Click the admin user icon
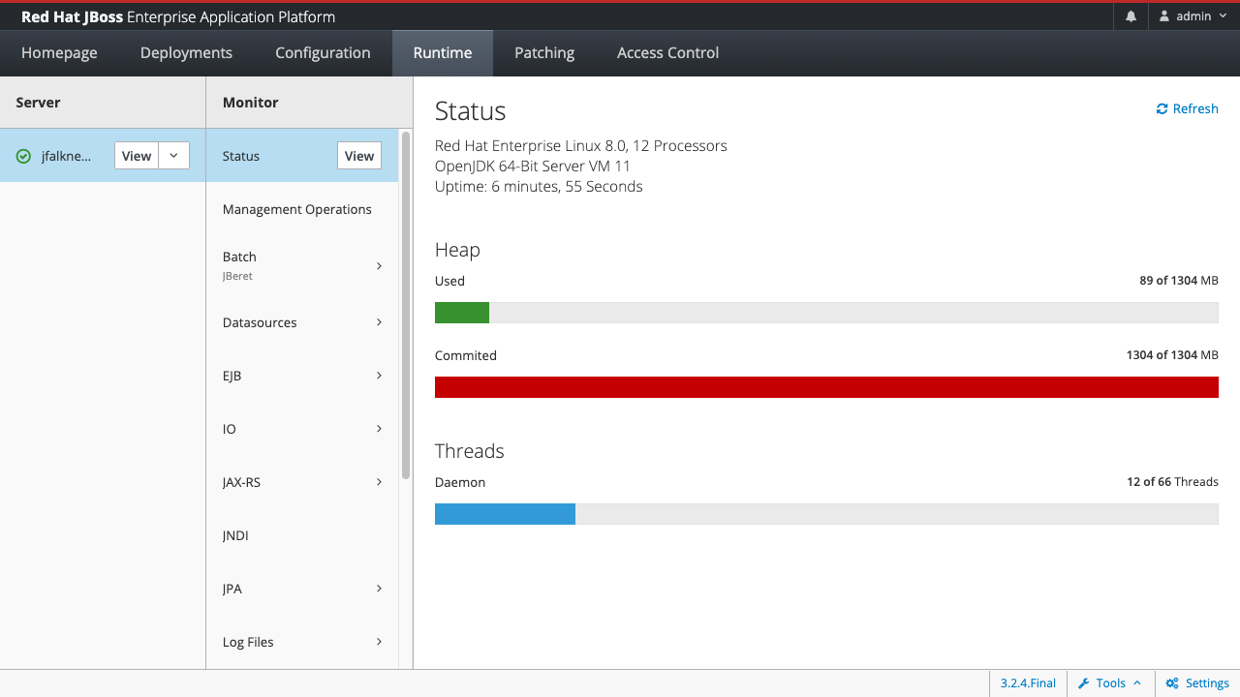 coord(1164,16)
